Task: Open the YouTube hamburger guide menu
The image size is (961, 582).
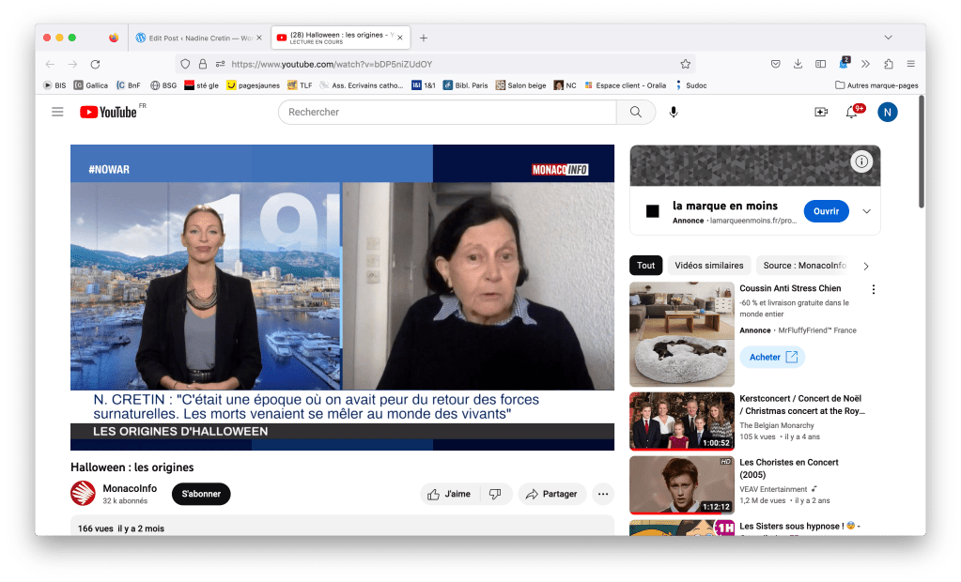Action: [x=57, y=112]
